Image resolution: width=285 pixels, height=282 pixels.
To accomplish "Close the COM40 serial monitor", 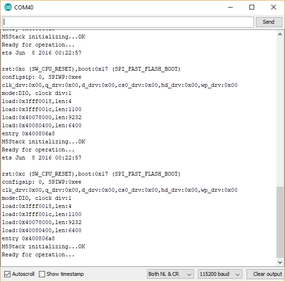I will [x=274, y=7].
